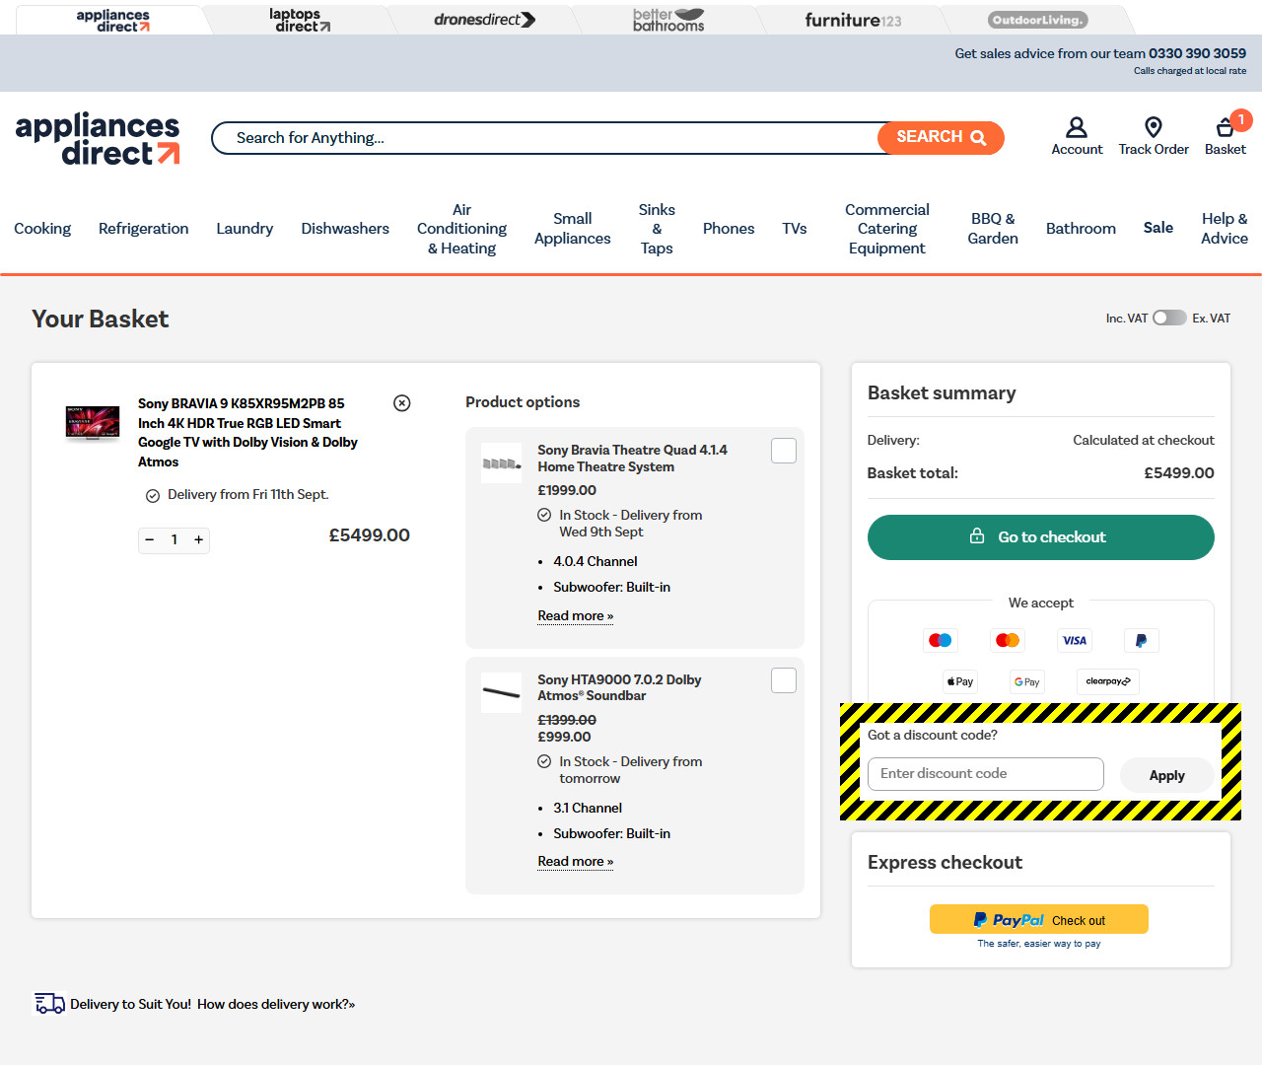
Task: Click the discount code input field
Action: coord(986,774)
